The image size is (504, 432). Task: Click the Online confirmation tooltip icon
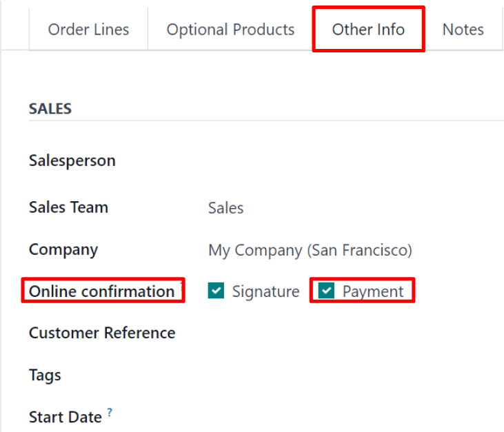coord(181,284)
